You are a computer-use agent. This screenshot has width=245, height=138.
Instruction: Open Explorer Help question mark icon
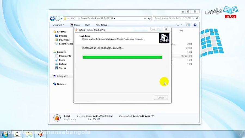coord(195,25)
